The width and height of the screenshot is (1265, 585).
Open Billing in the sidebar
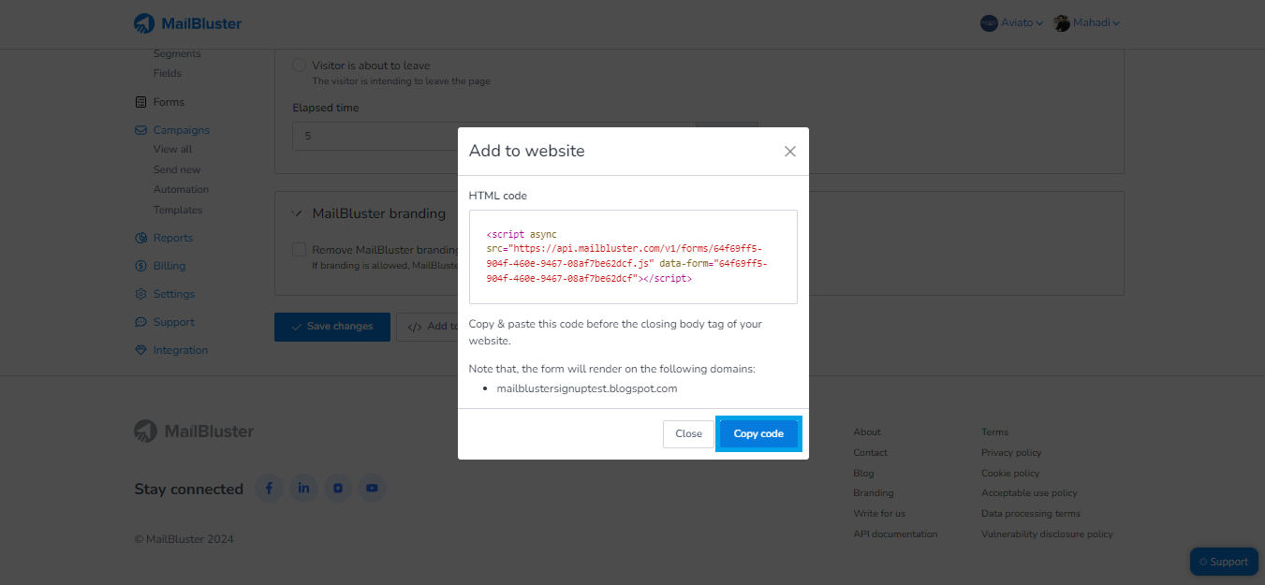[169, 266]
